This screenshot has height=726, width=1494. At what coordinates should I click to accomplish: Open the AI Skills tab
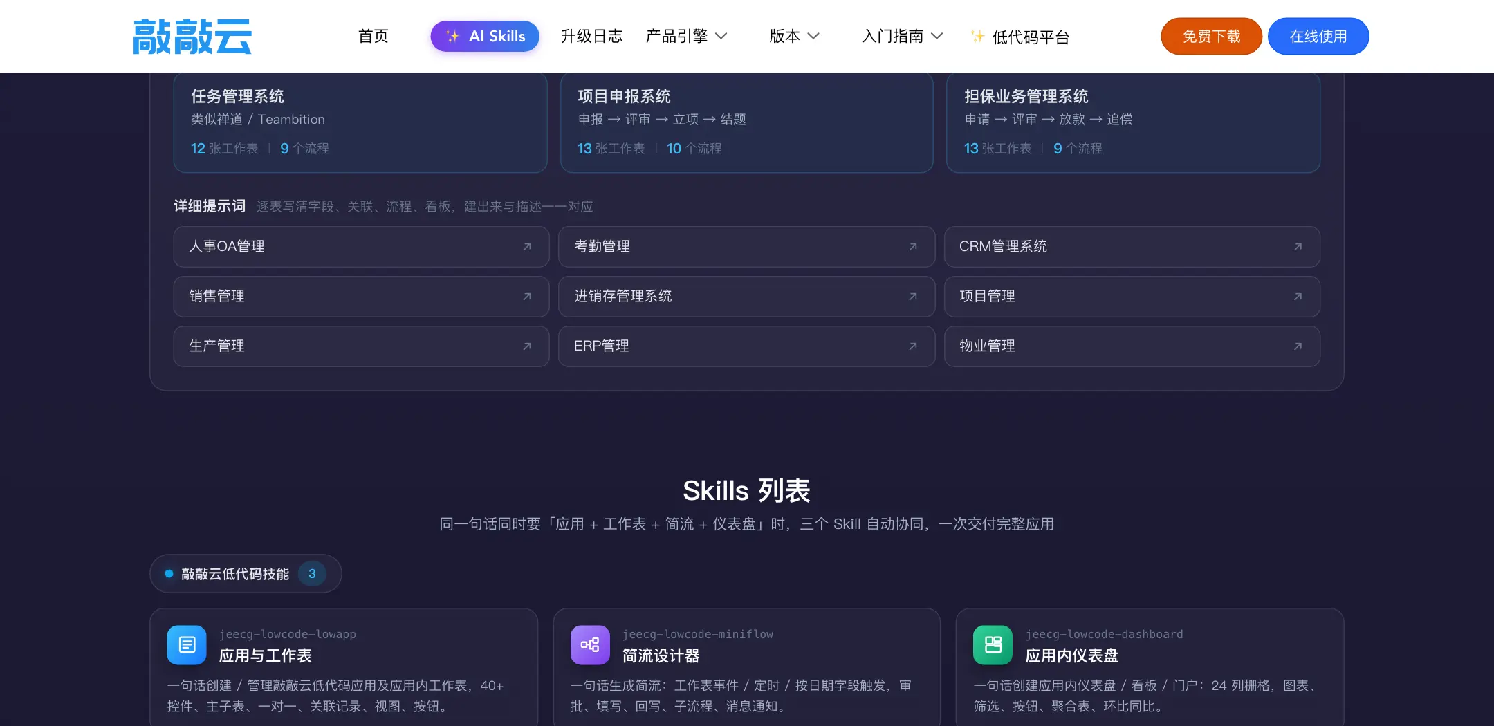[x=485, y=36]
